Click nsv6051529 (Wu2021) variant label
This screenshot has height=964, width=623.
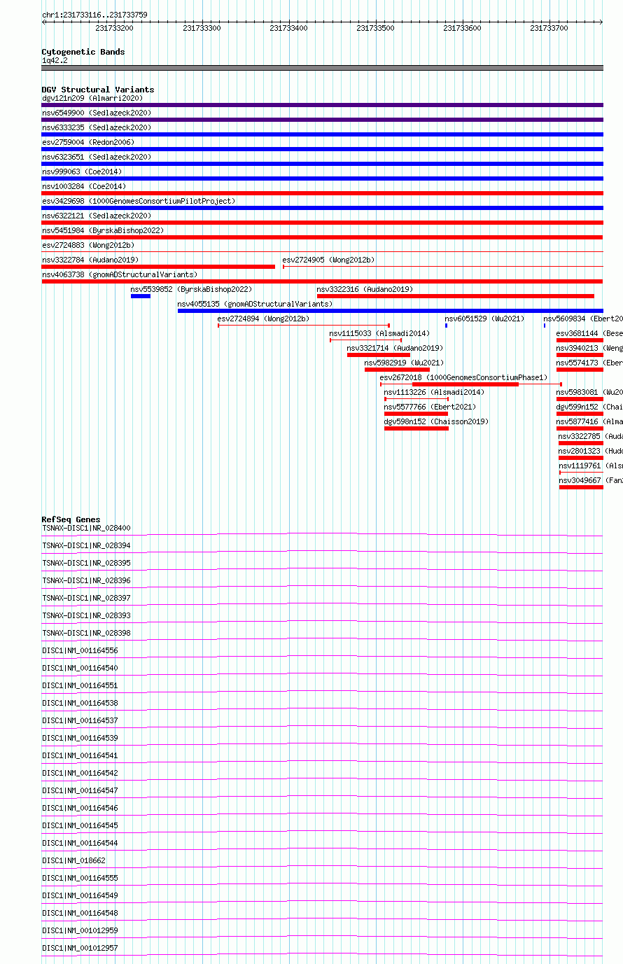[x=484, y=319]
